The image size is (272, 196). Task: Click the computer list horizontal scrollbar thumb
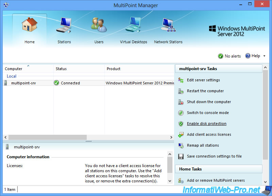click(x=48, y=137)
